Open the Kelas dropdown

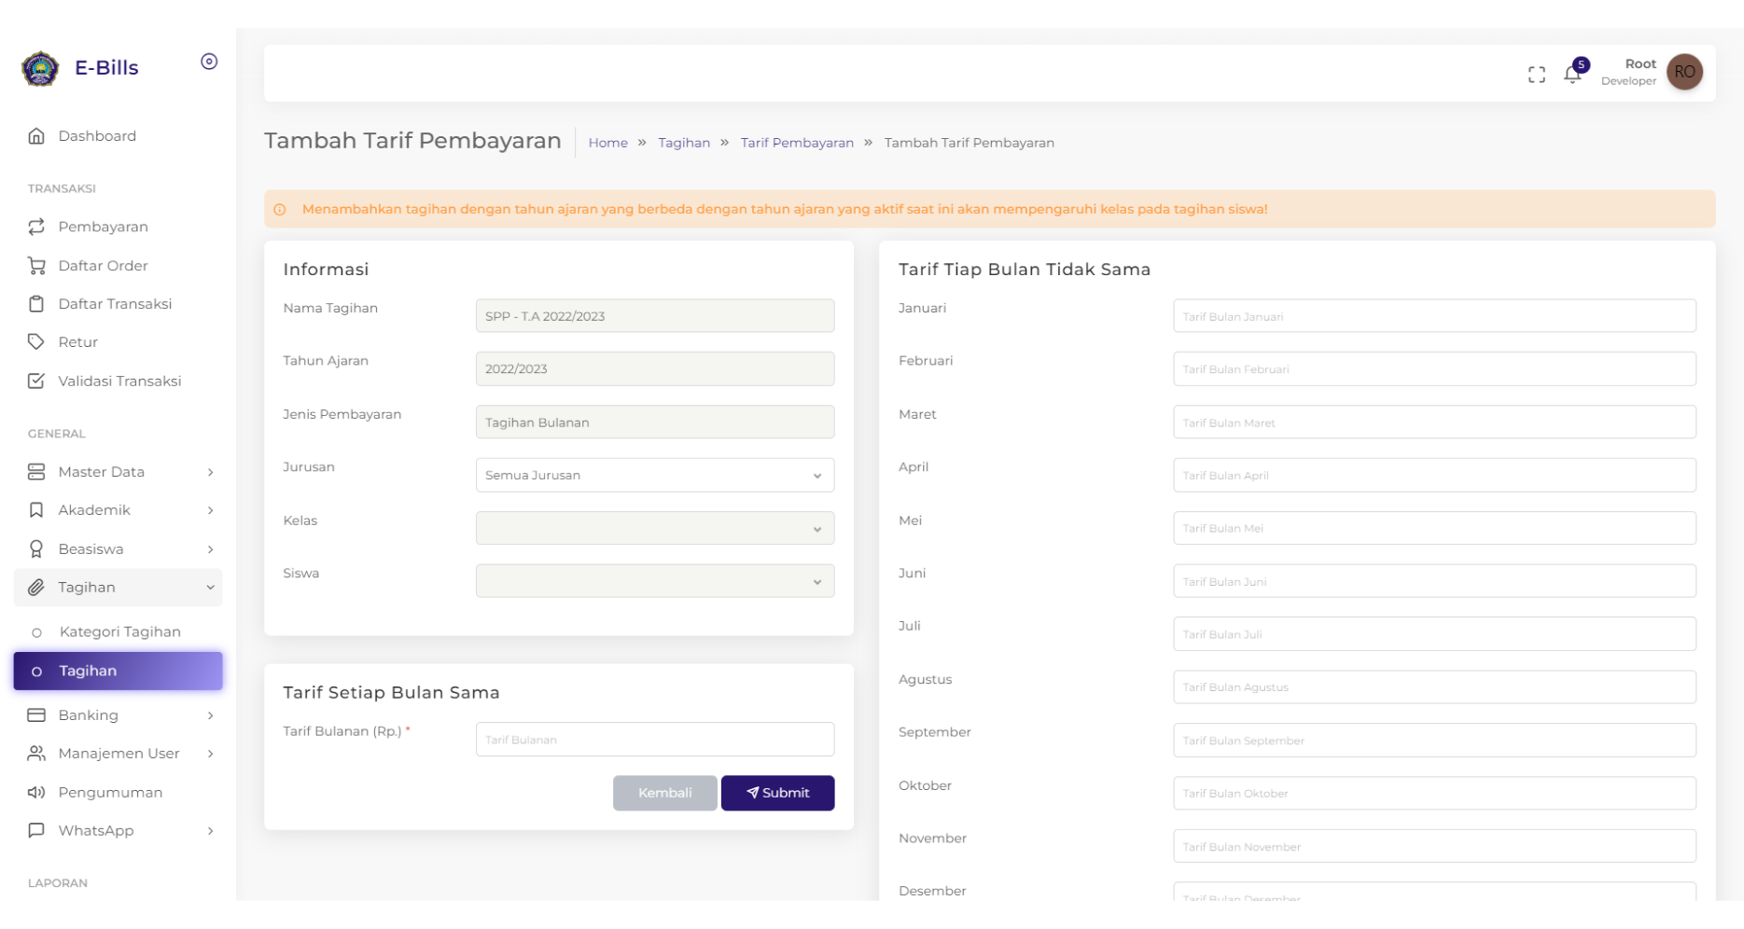tap(655, 529)
